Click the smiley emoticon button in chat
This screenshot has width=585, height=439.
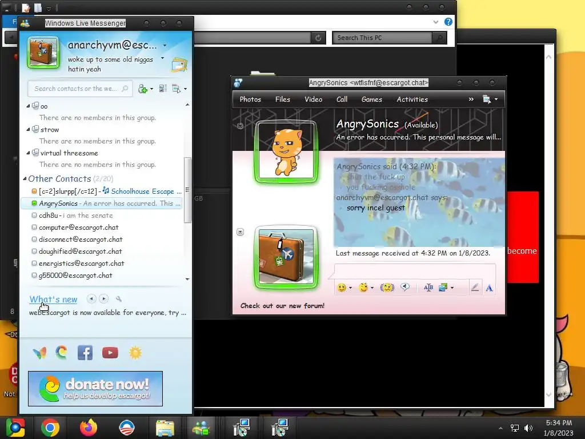pos(342,288)
